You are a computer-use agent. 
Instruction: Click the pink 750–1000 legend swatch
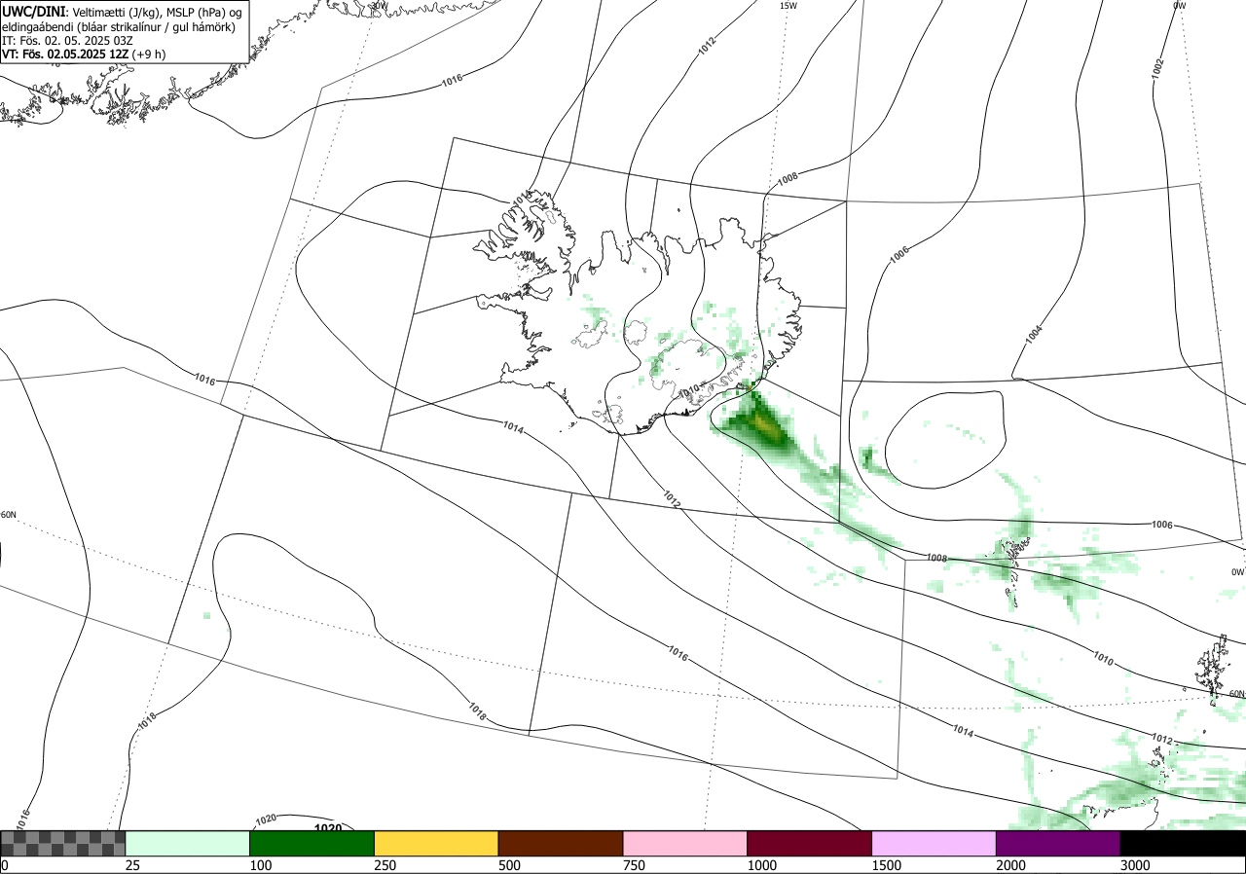685,843
